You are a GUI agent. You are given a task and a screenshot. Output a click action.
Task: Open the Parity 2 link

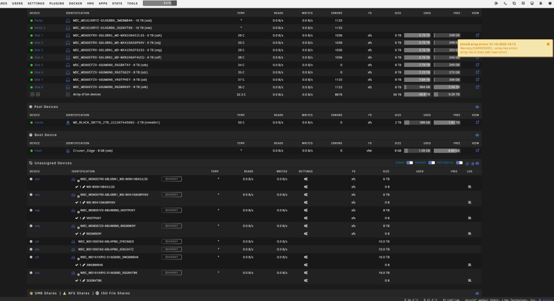click(x=39, y=28)
